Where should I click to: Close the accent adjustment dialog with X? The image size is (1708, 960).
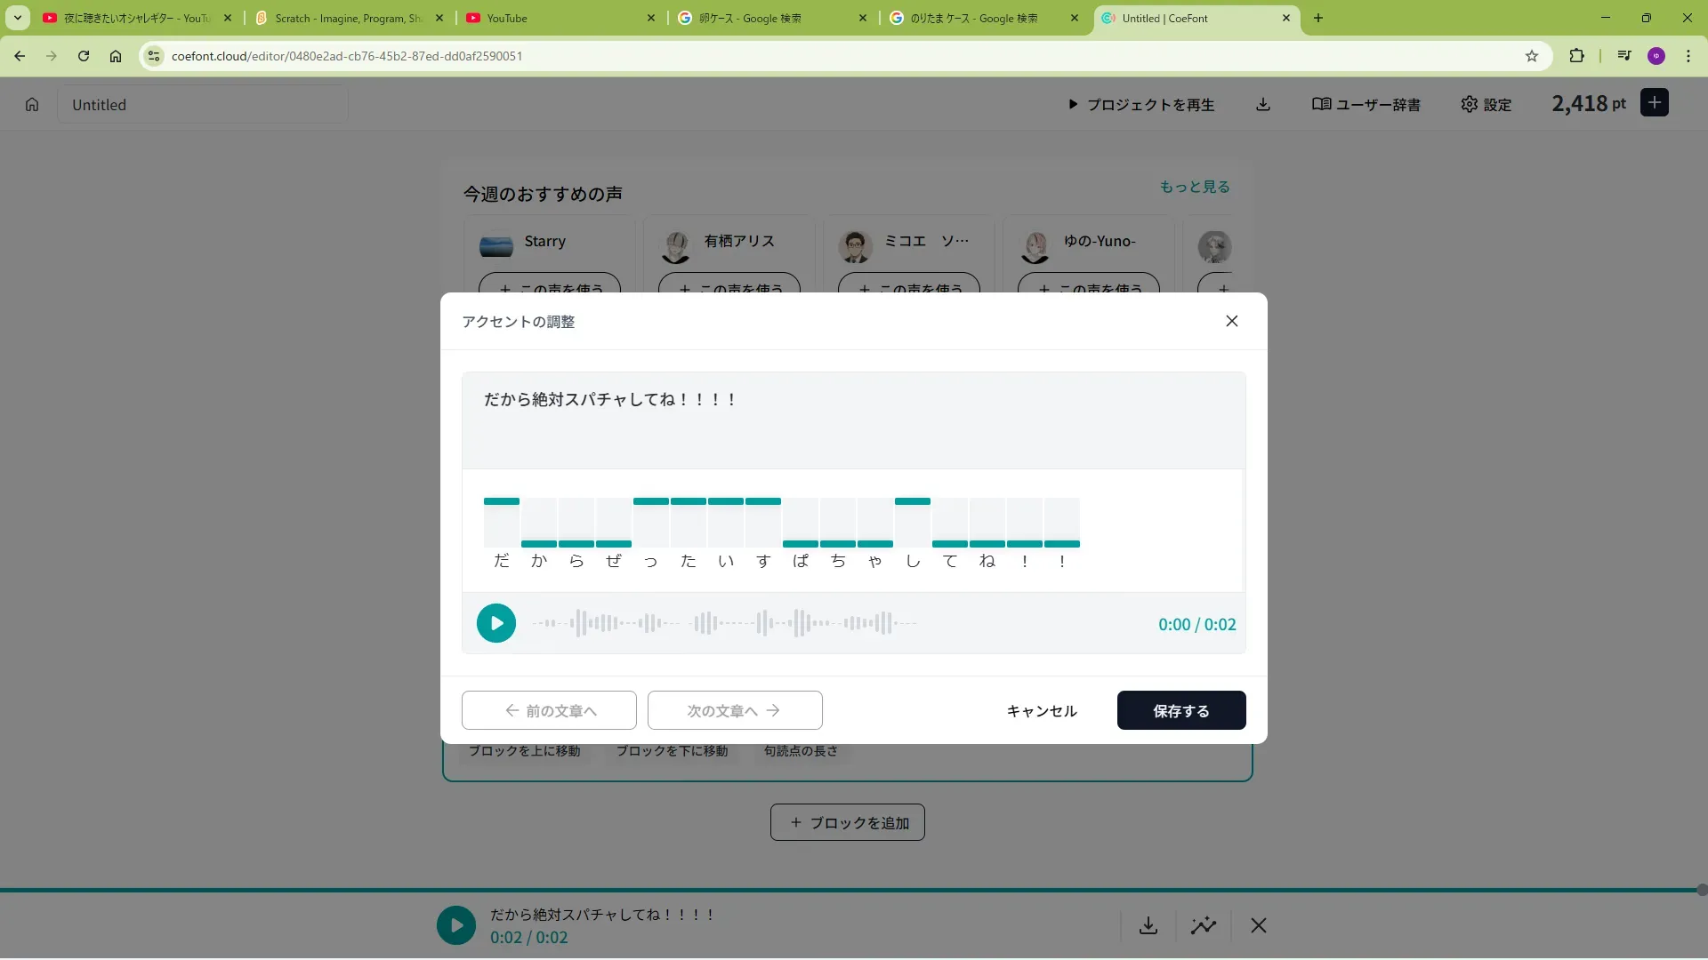coord(1231,321)
